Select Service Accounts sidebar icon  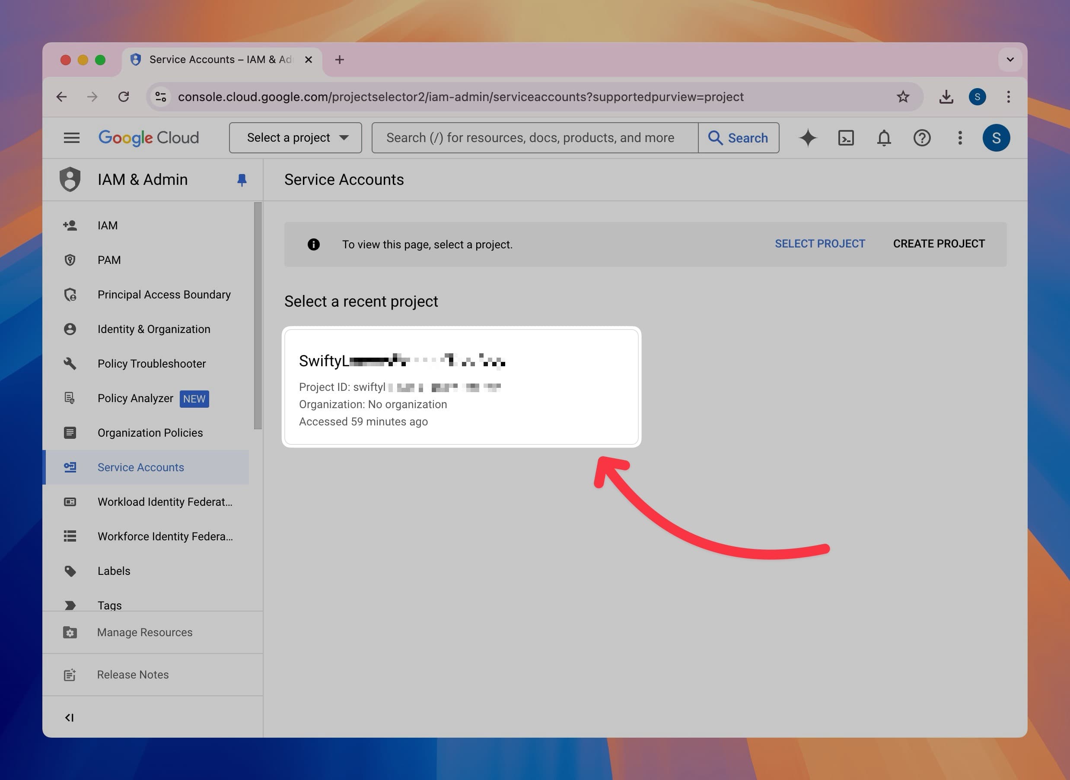coord(70,467)
